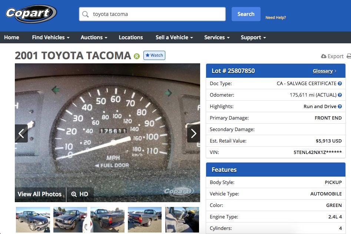
Task: Expand the Services dropdown menu
Action: pyautogui.click(x=217, y=37)
